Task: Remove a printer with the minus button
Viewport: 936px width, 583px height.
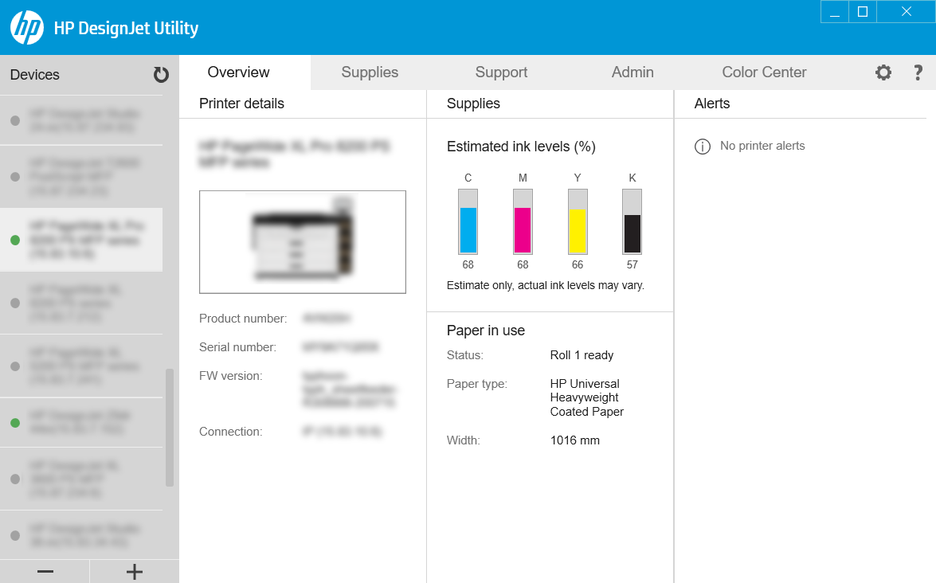Action: coord(45,571)
